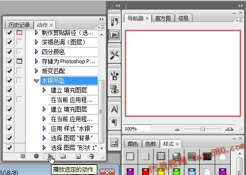Expand the 制作剪贴路径 action
The width and height of the screenshot is (246, 175).
pyautogui.click(x=37, y=33)
